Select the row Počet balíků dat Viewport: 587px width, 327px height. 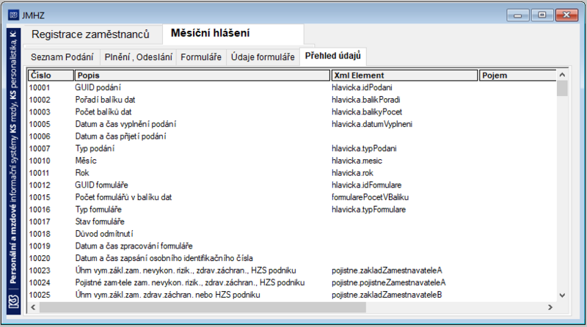coord(292,112)
